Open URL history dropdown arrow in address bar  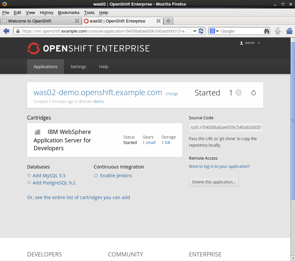195,31
